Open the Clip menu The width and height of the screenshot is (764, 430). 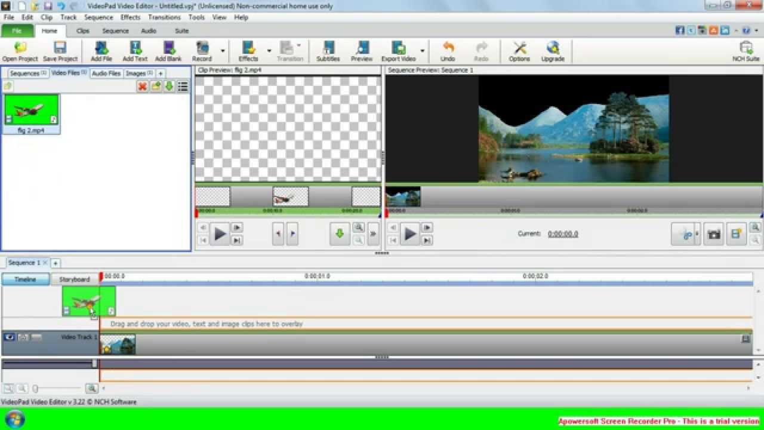click(x=47, y=17)
